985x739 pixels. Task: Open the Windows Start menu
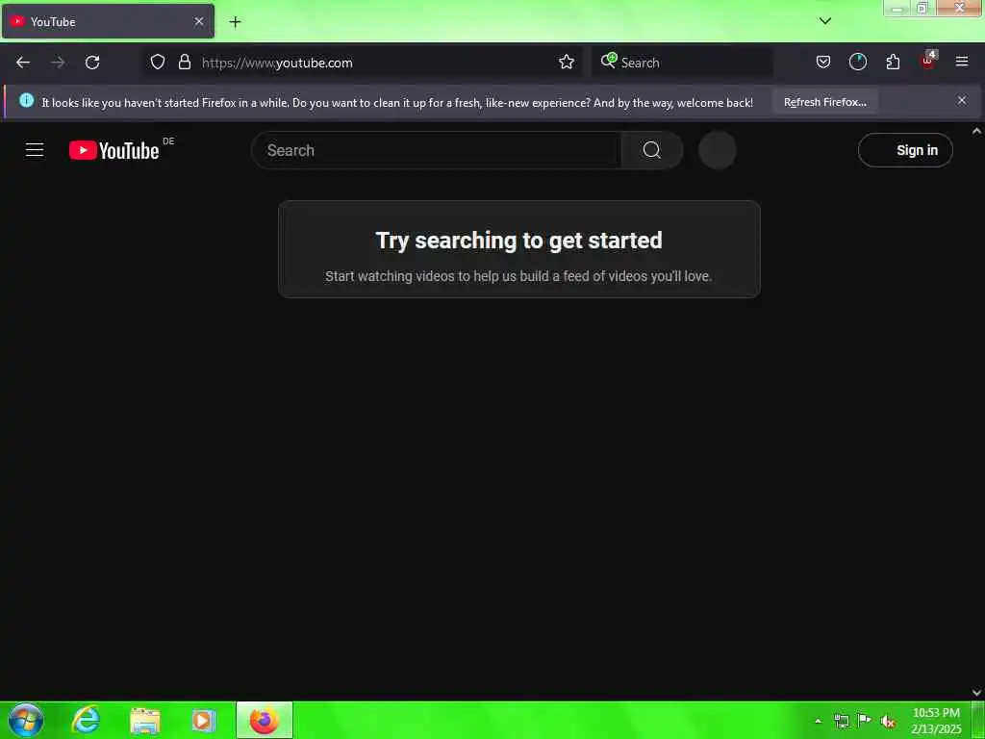26,720
